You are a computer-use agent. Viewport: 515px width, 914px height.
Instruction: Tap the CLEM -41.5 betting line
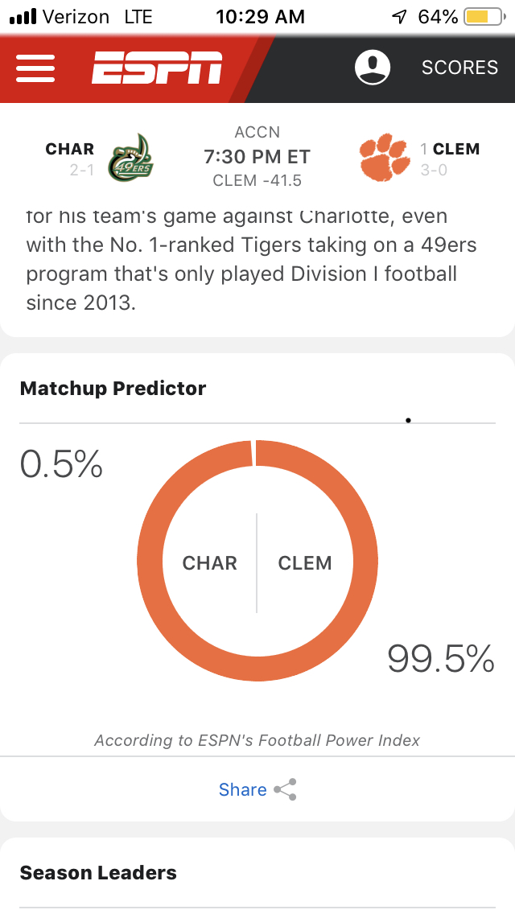point(257,181)
